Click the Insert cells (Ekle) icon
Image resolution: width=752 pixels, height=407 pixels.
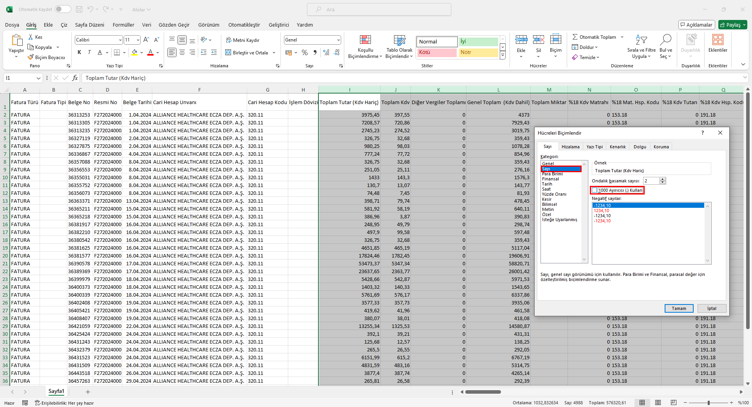pos(521,40)
